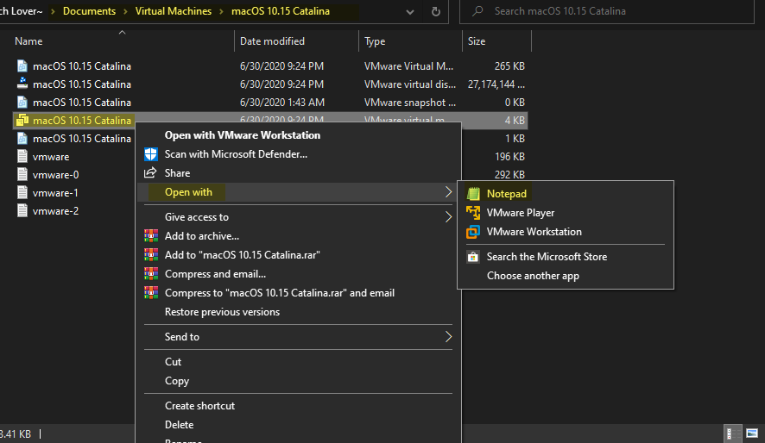This screenshot has height=443, width=765.
Task: Click the Search macOS 10.15 Catalina field
Action: point(607,11)
